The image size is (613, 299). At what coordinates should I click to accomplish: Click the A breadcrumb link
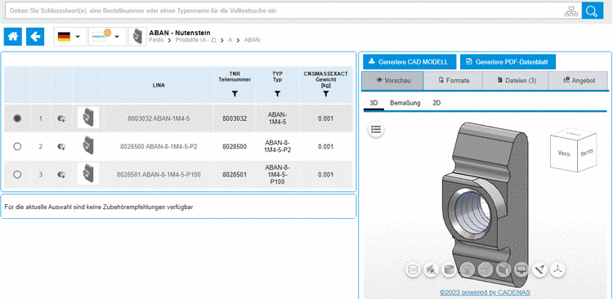click(x=230, y=40)
